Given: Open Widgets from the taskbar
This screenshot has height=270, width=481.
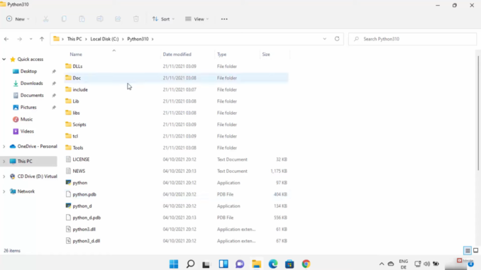Looking at the screenshot, I should click(x=223, y=264).
